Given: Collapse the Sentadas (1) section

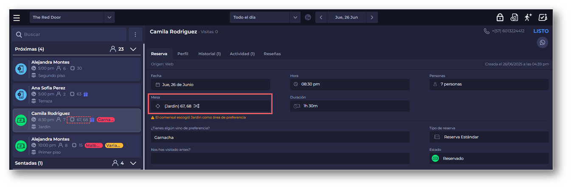Looking at the screenshot, I should pos(133,163).
